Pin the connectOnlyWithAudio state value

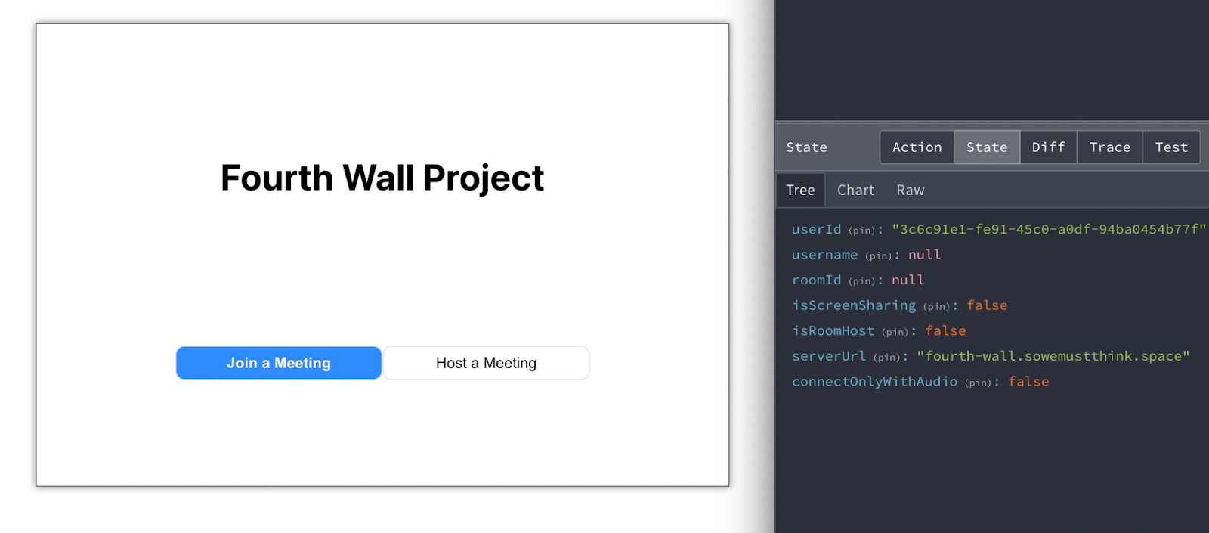pos(978,383)
